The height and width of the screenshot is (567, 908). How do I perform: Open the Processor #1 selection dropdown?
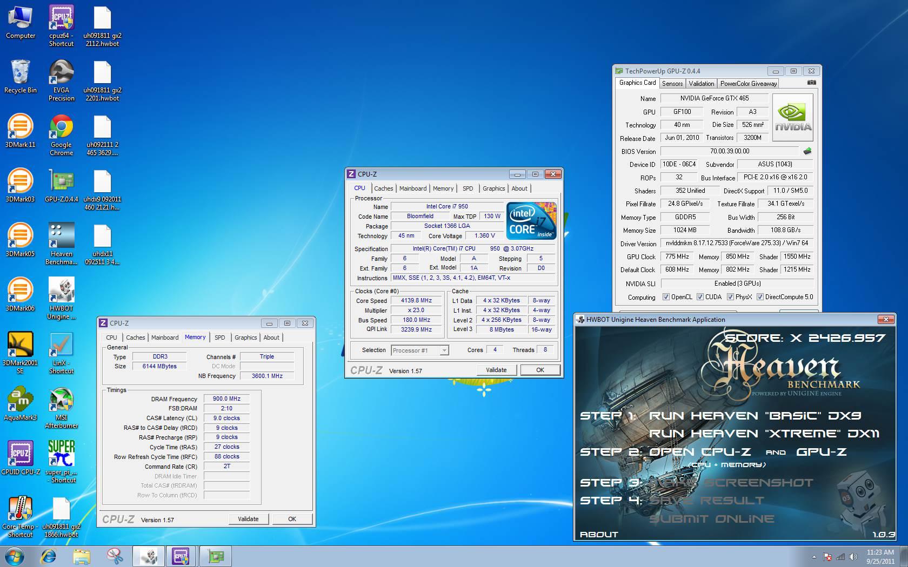pyautogui.click(x=419, y=350)
